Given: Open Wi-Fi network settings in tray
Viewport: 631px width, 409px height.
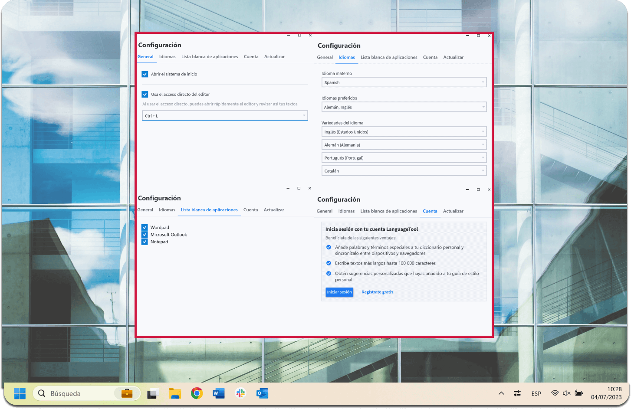Looking at the screenshot, I should coord(555,393).
